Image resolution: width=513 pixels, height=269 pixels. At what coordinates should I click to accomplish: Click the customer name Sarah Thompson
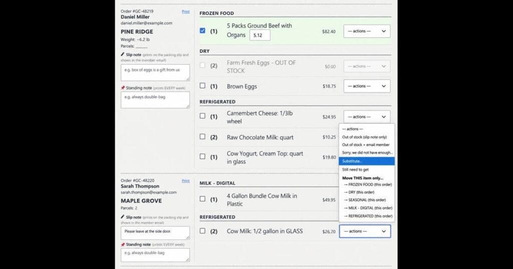point(140,186)
